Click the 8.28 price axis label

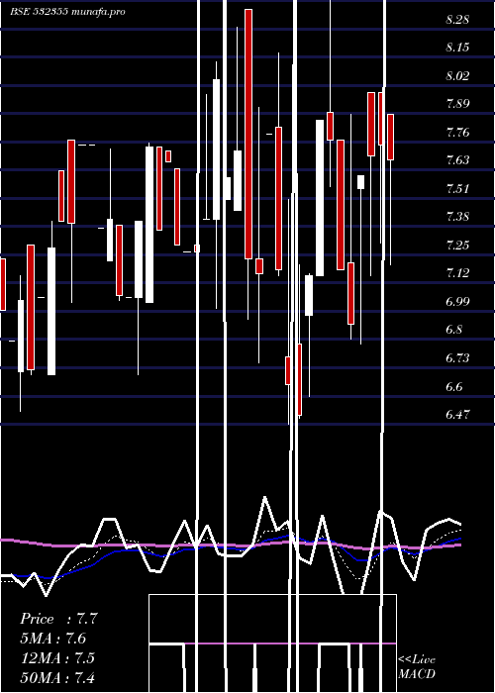(x=457, y=20)
